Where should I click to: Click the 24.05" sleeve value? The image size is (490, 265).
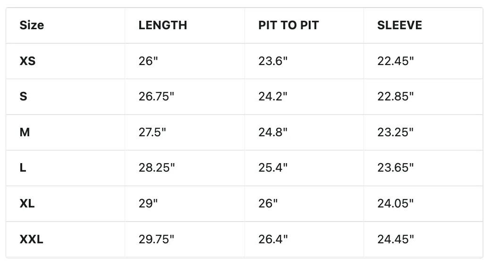pyautogui.click(x=395, y=204)
